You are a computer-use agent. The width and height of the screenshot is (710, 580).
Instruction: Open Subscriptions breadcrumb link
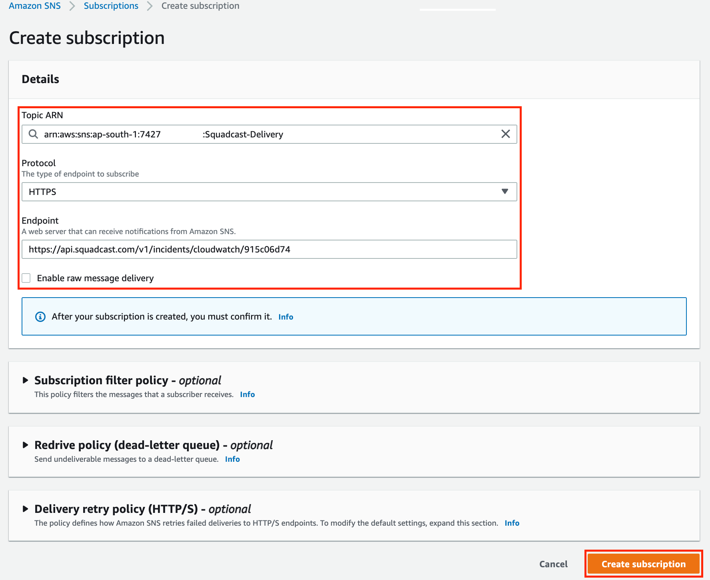111,6
